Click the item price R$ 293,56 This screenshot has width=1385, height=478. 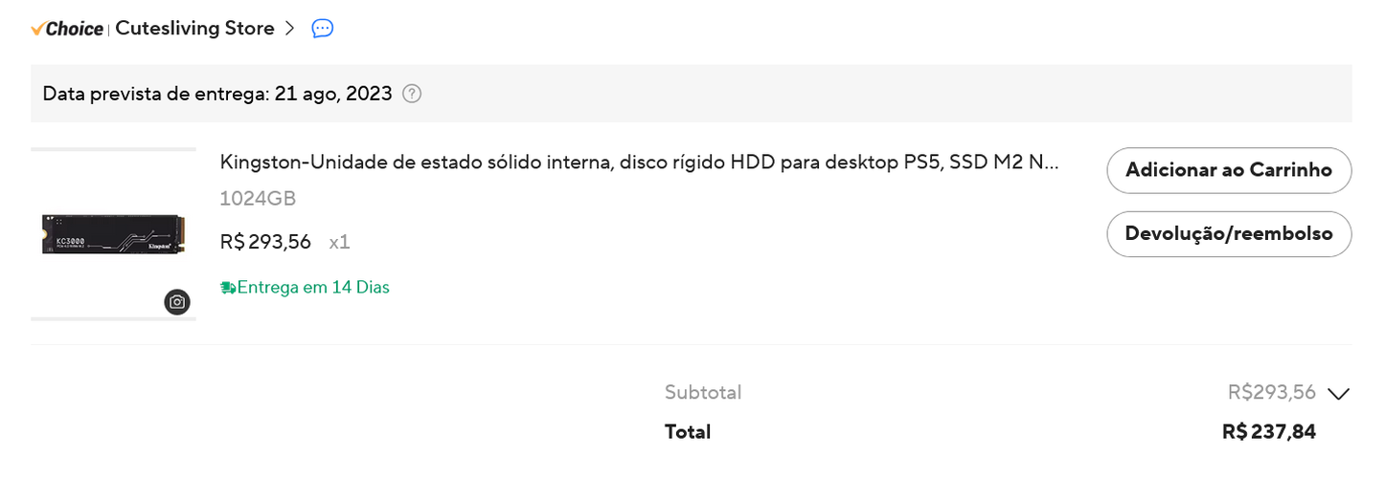(265, 242)
